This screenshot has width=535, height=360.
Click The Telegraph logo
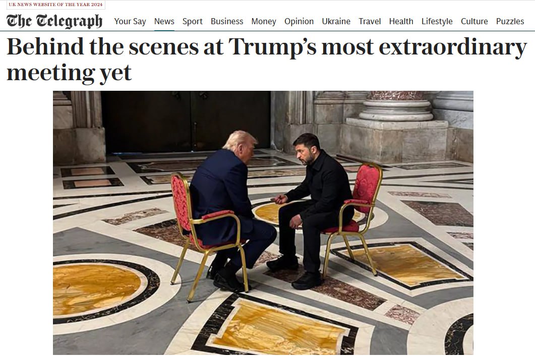coord(54,21)
